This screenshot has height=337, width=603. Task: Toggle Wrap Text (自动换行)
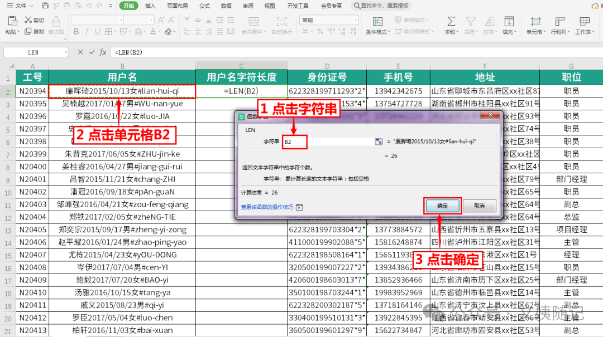tap(281, 21)
